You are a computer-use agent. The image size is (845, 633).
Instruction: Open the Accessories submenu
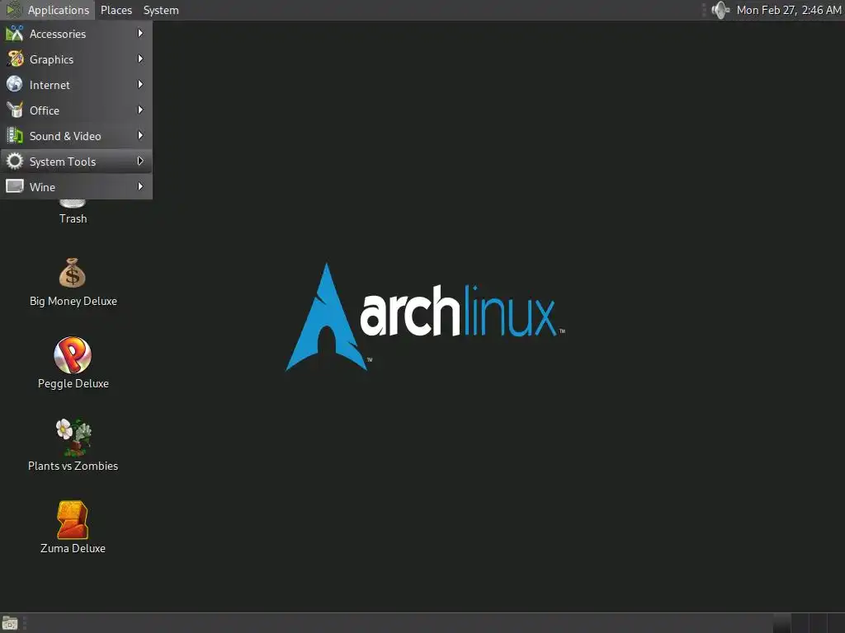77,34
